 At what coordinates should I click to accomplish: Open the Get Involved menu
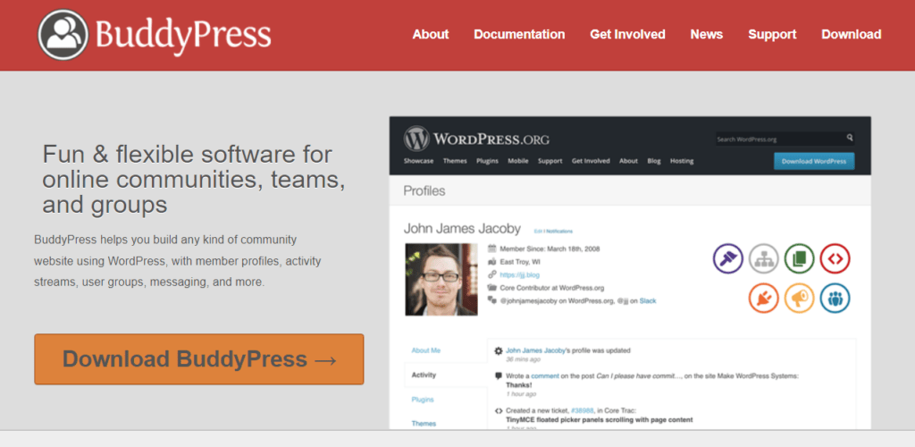click(627, 34)
